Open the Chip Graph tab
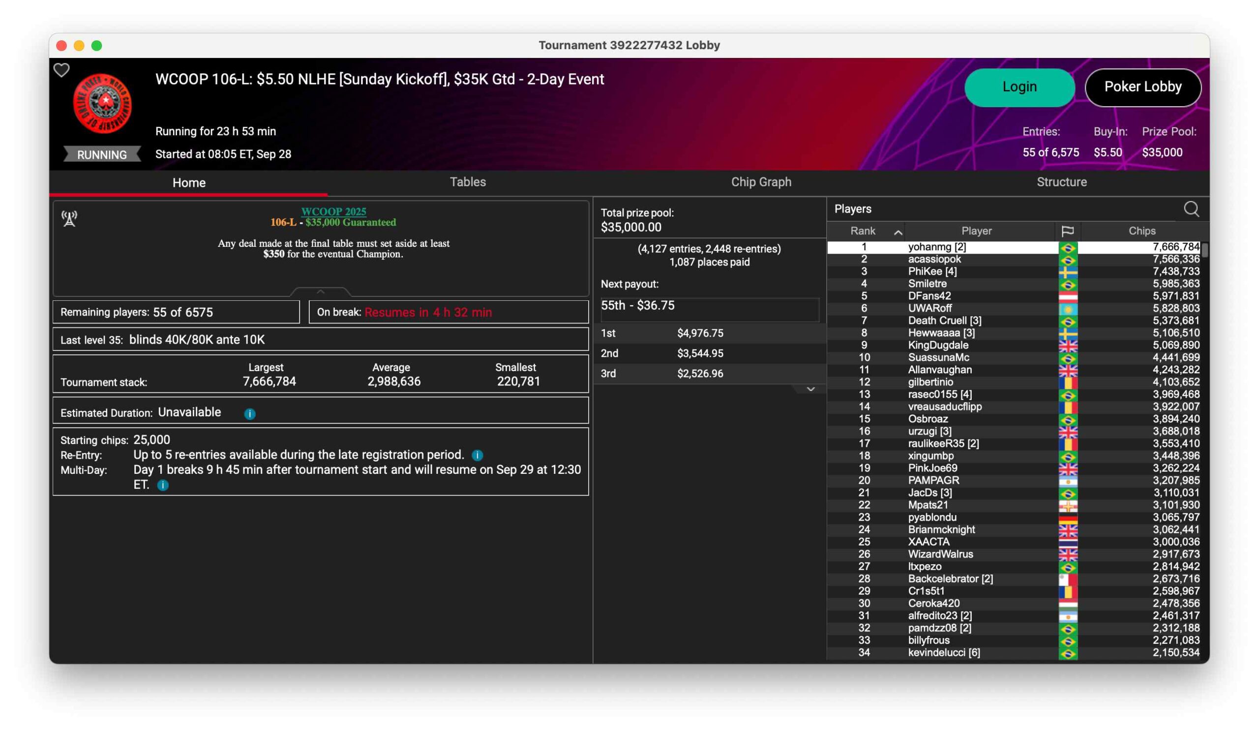Screen dimensions: 1259x729 pos(761,182)
